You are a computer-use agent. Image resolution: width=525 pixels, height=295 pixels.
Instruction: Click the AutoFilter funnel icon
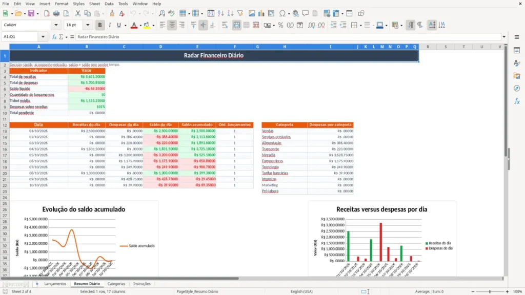[x=240, y=13]
